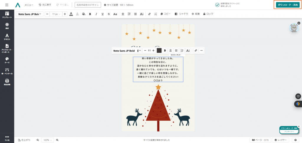Open the font dropdown in top toolbar

(x=30, y=14)
